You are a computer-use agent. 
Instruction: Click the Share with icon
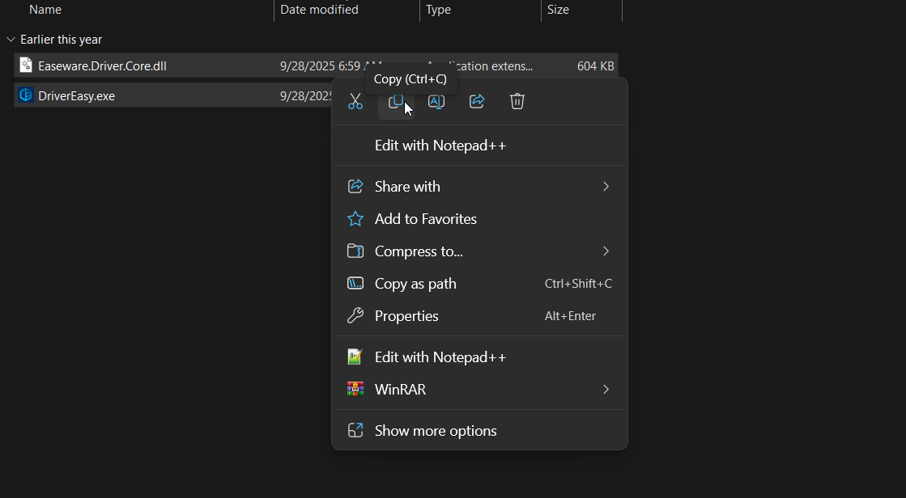[355, 187]
